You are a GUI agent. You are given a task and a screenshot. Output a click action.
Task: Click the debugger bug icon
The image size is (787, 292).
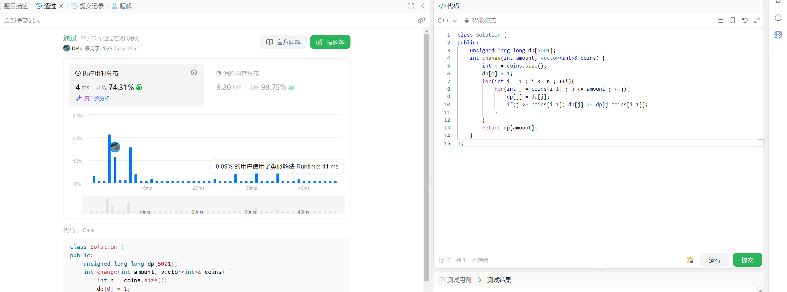pos(690,260)
